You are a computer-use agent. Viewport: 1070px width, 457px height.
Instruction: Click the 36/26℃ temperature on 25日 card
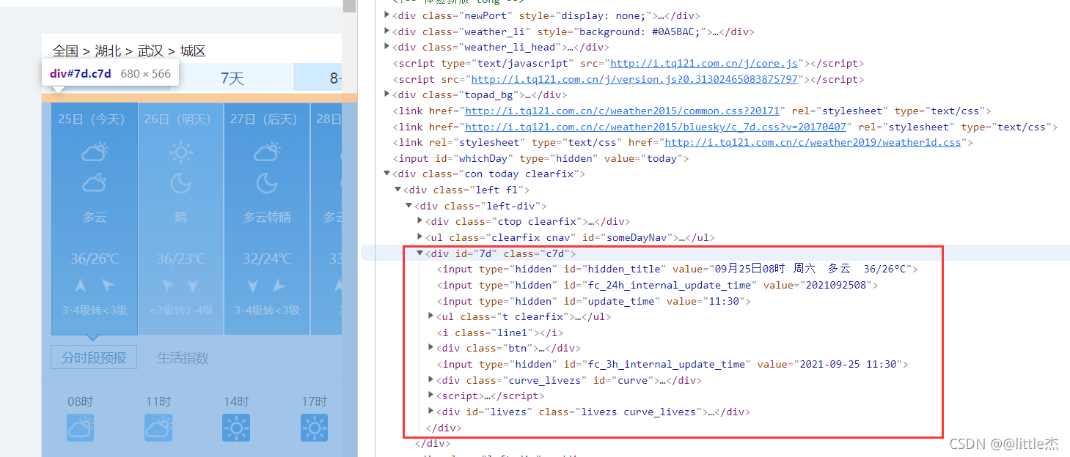coord(94,259)
